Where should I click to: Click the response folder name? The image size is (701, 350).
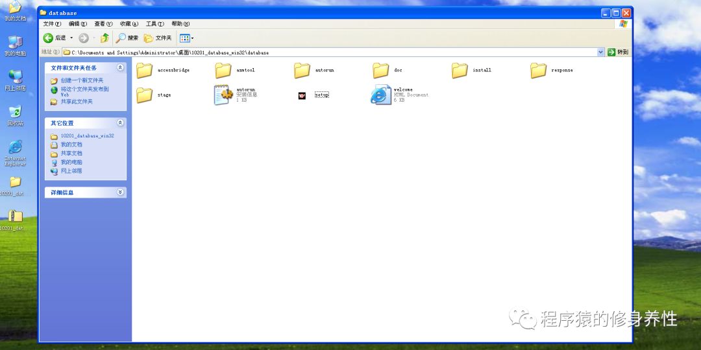coord(562,70)
